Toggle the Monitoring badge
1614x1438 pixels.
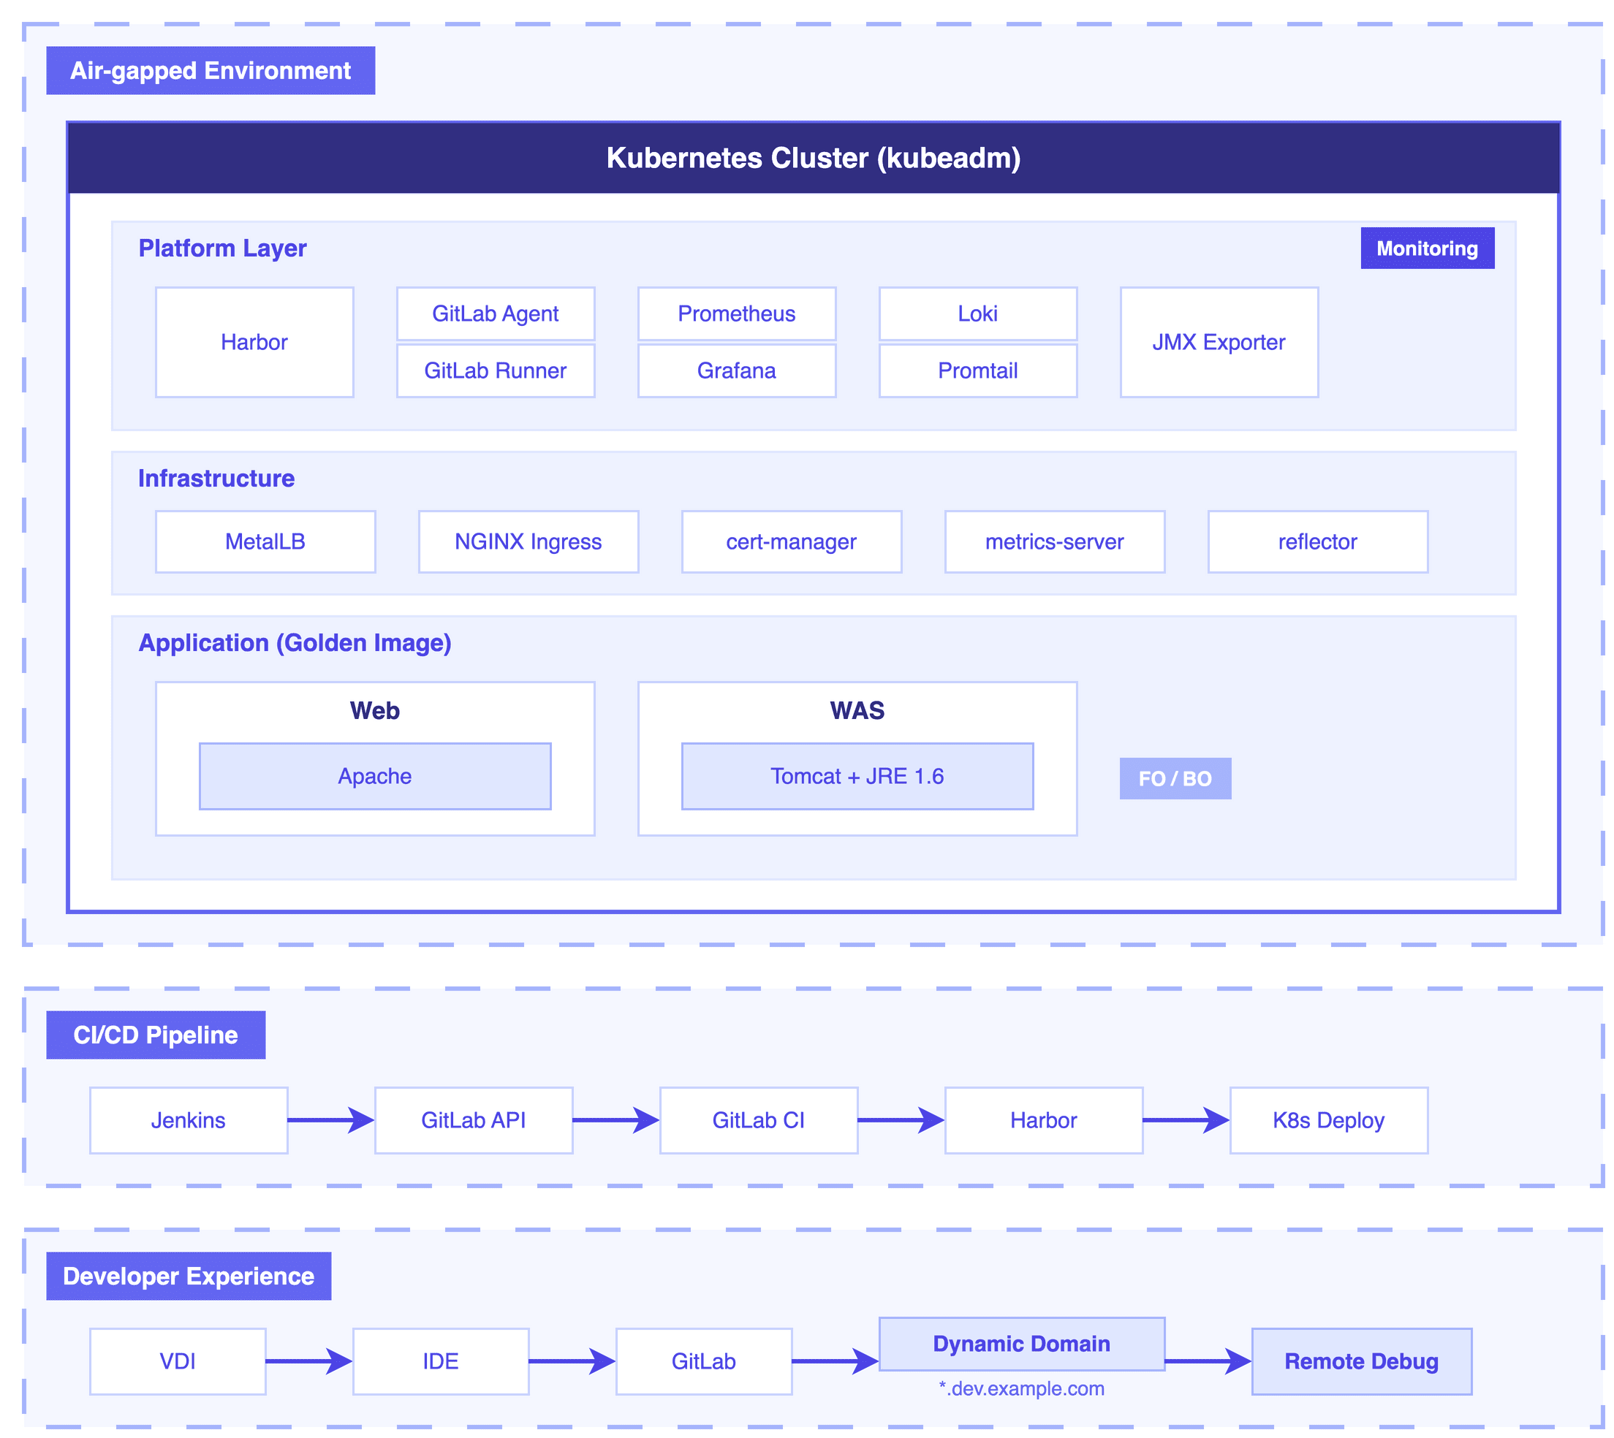(1427, 247)
